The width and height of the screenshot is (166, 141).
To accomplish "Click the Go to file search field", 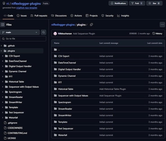I will tap(23, 39).
